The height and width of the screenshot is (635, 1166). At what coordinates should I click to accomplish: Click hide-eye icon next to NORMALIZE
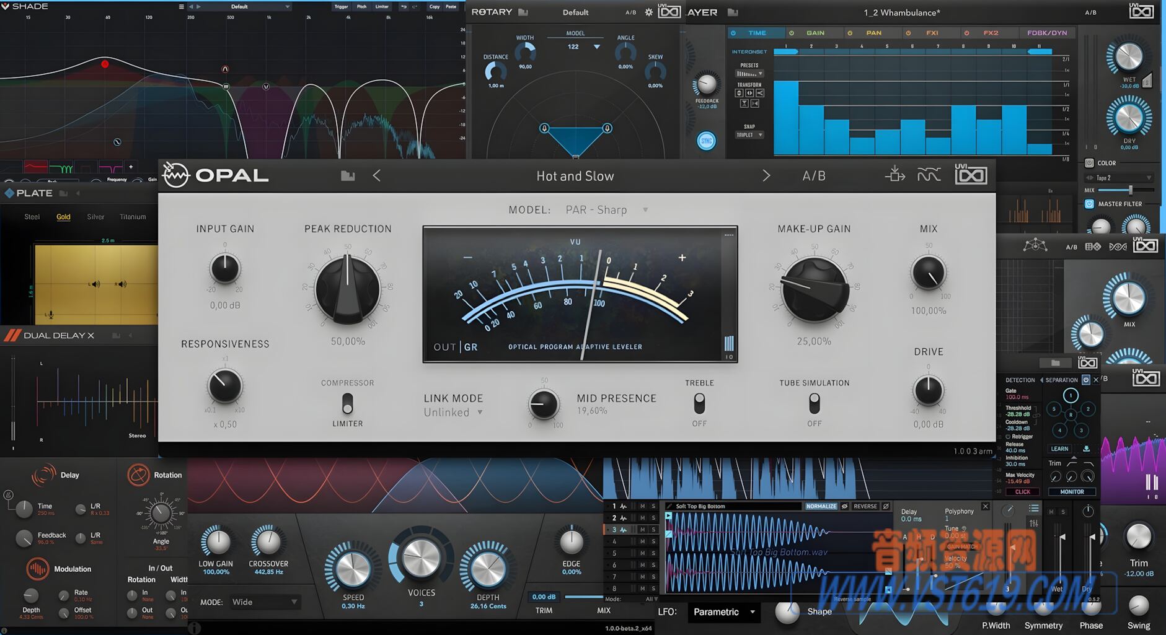pyautogui.click(x=844, y=506)
